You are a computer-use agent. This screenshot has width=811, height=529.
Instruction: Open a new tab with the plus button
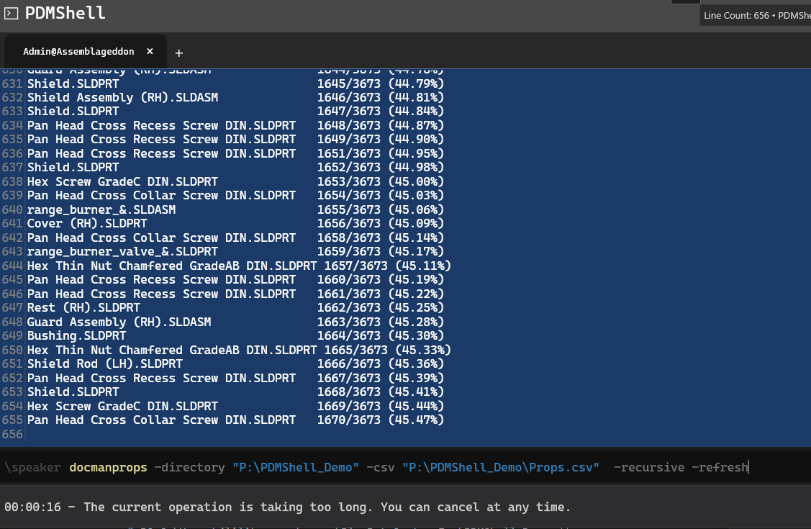[179, 53]
